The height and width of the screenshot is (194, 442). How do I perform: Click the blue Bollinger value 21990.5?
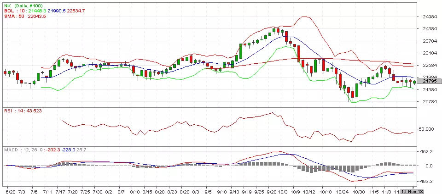coord(57,11)
